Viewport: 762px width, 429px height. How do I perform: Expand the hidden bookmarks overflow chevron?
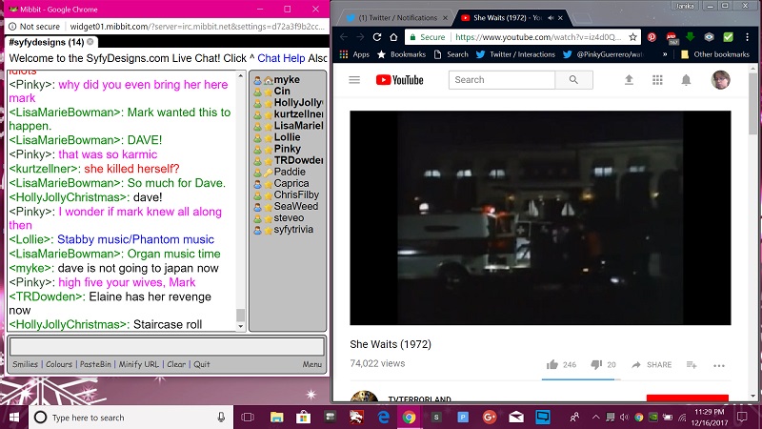665,54
